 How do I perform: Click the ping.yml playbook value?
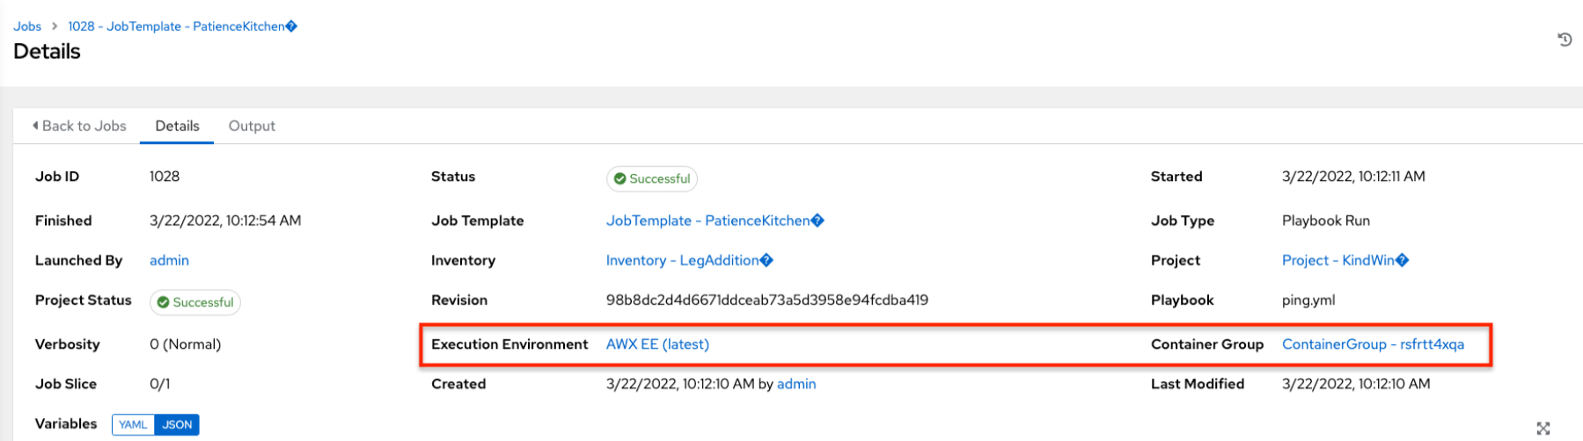[x=1308, y=300]
